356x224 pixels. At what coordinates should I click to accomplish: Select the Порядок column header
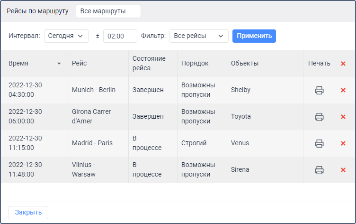pos(195,64)
